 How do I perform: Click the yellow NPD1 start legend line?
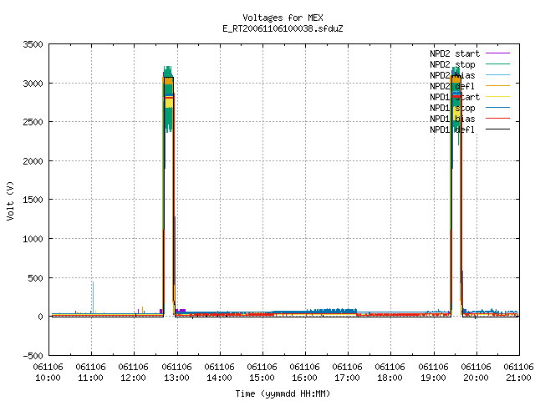pos(498,97)
